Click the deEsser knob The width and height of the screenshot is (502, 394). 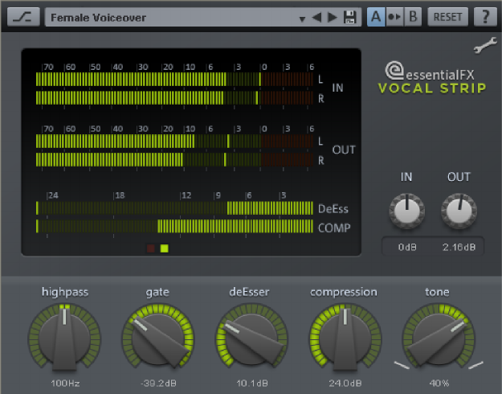point(251,337)
